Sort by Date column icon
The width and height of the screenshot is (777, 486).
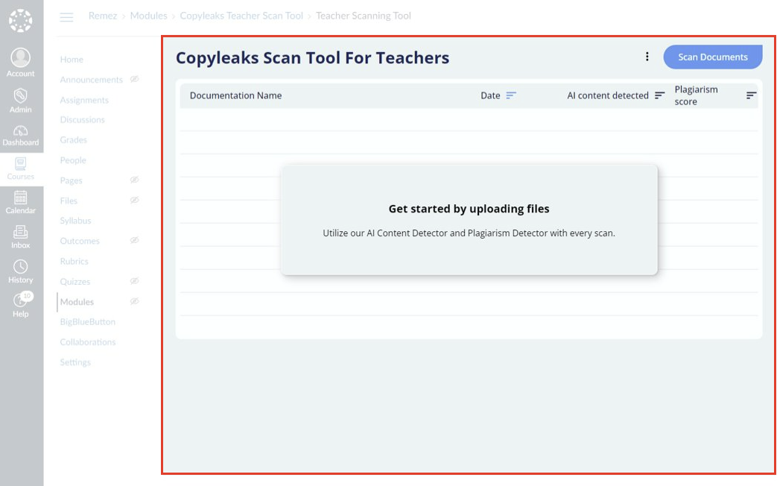point(511,95)
